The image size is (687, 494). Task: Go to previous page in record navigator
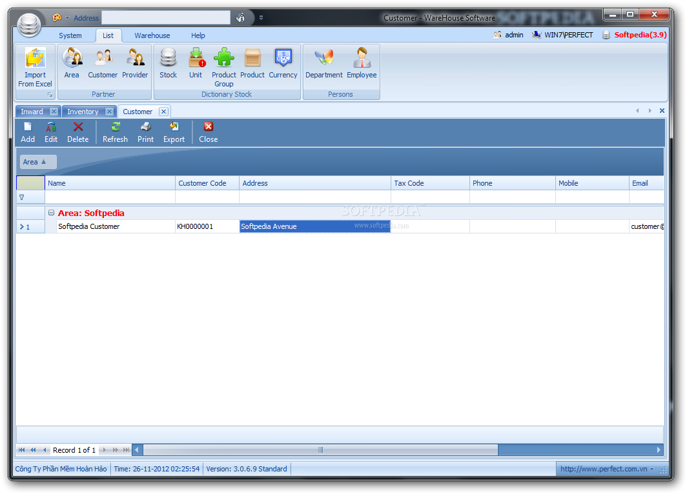coord(33,450)
